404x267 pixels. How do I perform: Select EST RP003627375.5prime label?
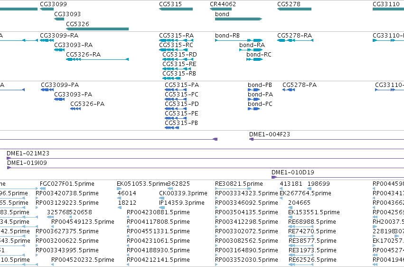click(67, 231)
